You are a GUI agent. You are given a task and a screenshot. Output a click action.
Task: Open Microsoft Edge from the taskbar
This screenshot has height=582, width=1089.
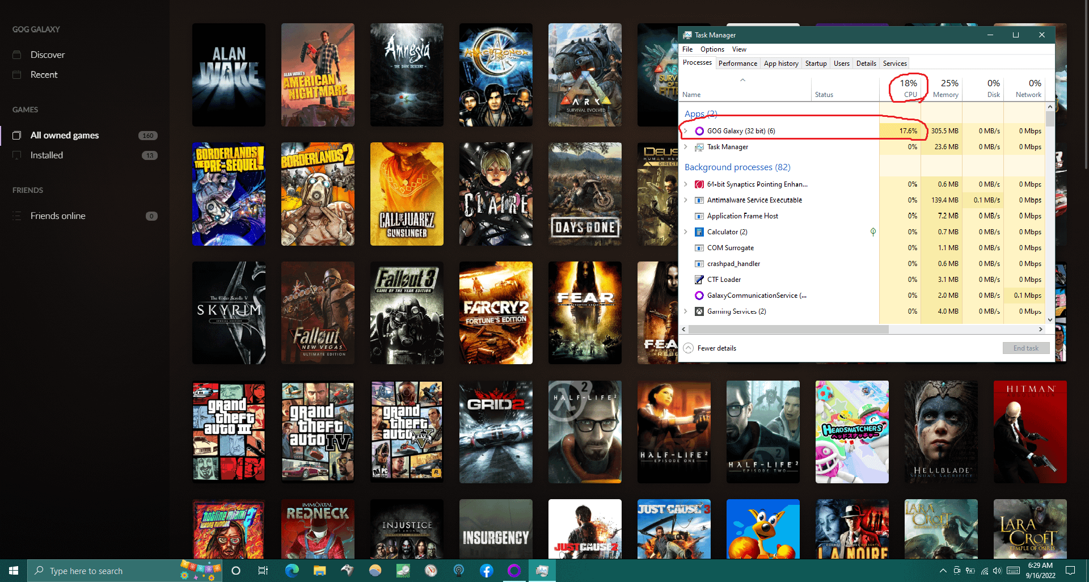[x=292, y=571]
